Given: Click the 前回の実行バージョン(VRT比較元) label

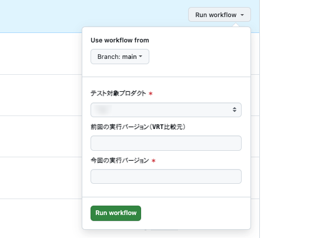Looking at the screenshot, I should (x=138, y=127).
